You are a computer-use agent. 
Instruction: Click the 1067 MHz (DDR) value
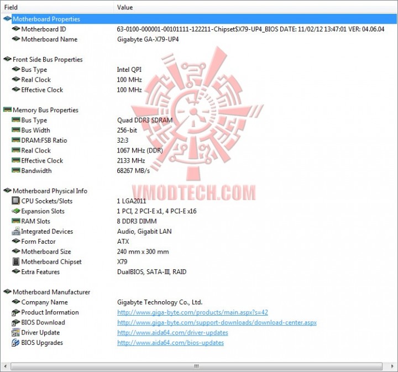click(x=140, y=150)
